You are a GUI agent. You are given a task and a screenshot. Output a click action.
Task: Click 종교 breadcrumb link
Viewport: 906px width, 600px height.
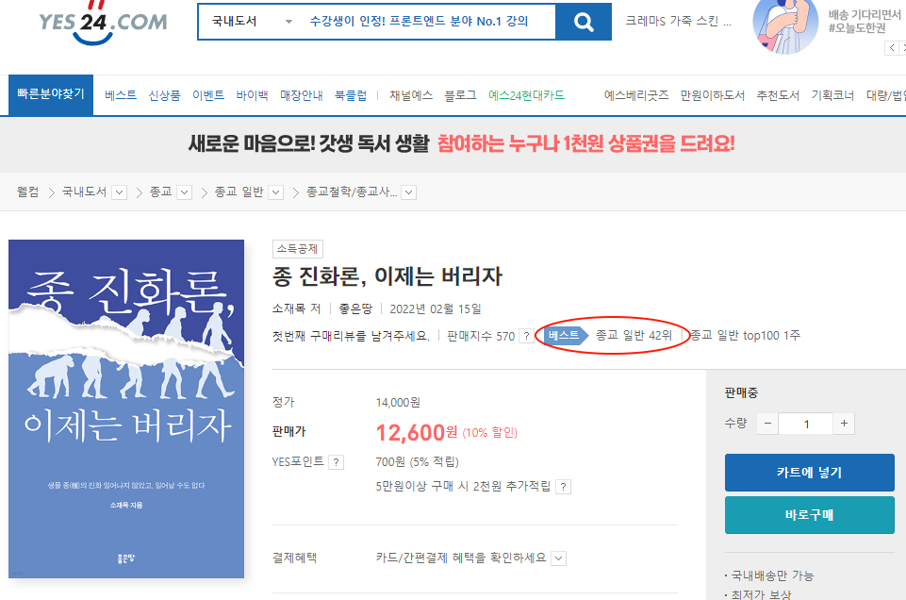pyautogui.click(x=160, y=192)
